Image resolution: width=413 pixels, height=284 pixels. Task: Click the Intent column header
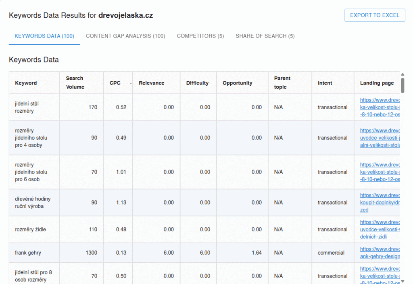point(325,83)
